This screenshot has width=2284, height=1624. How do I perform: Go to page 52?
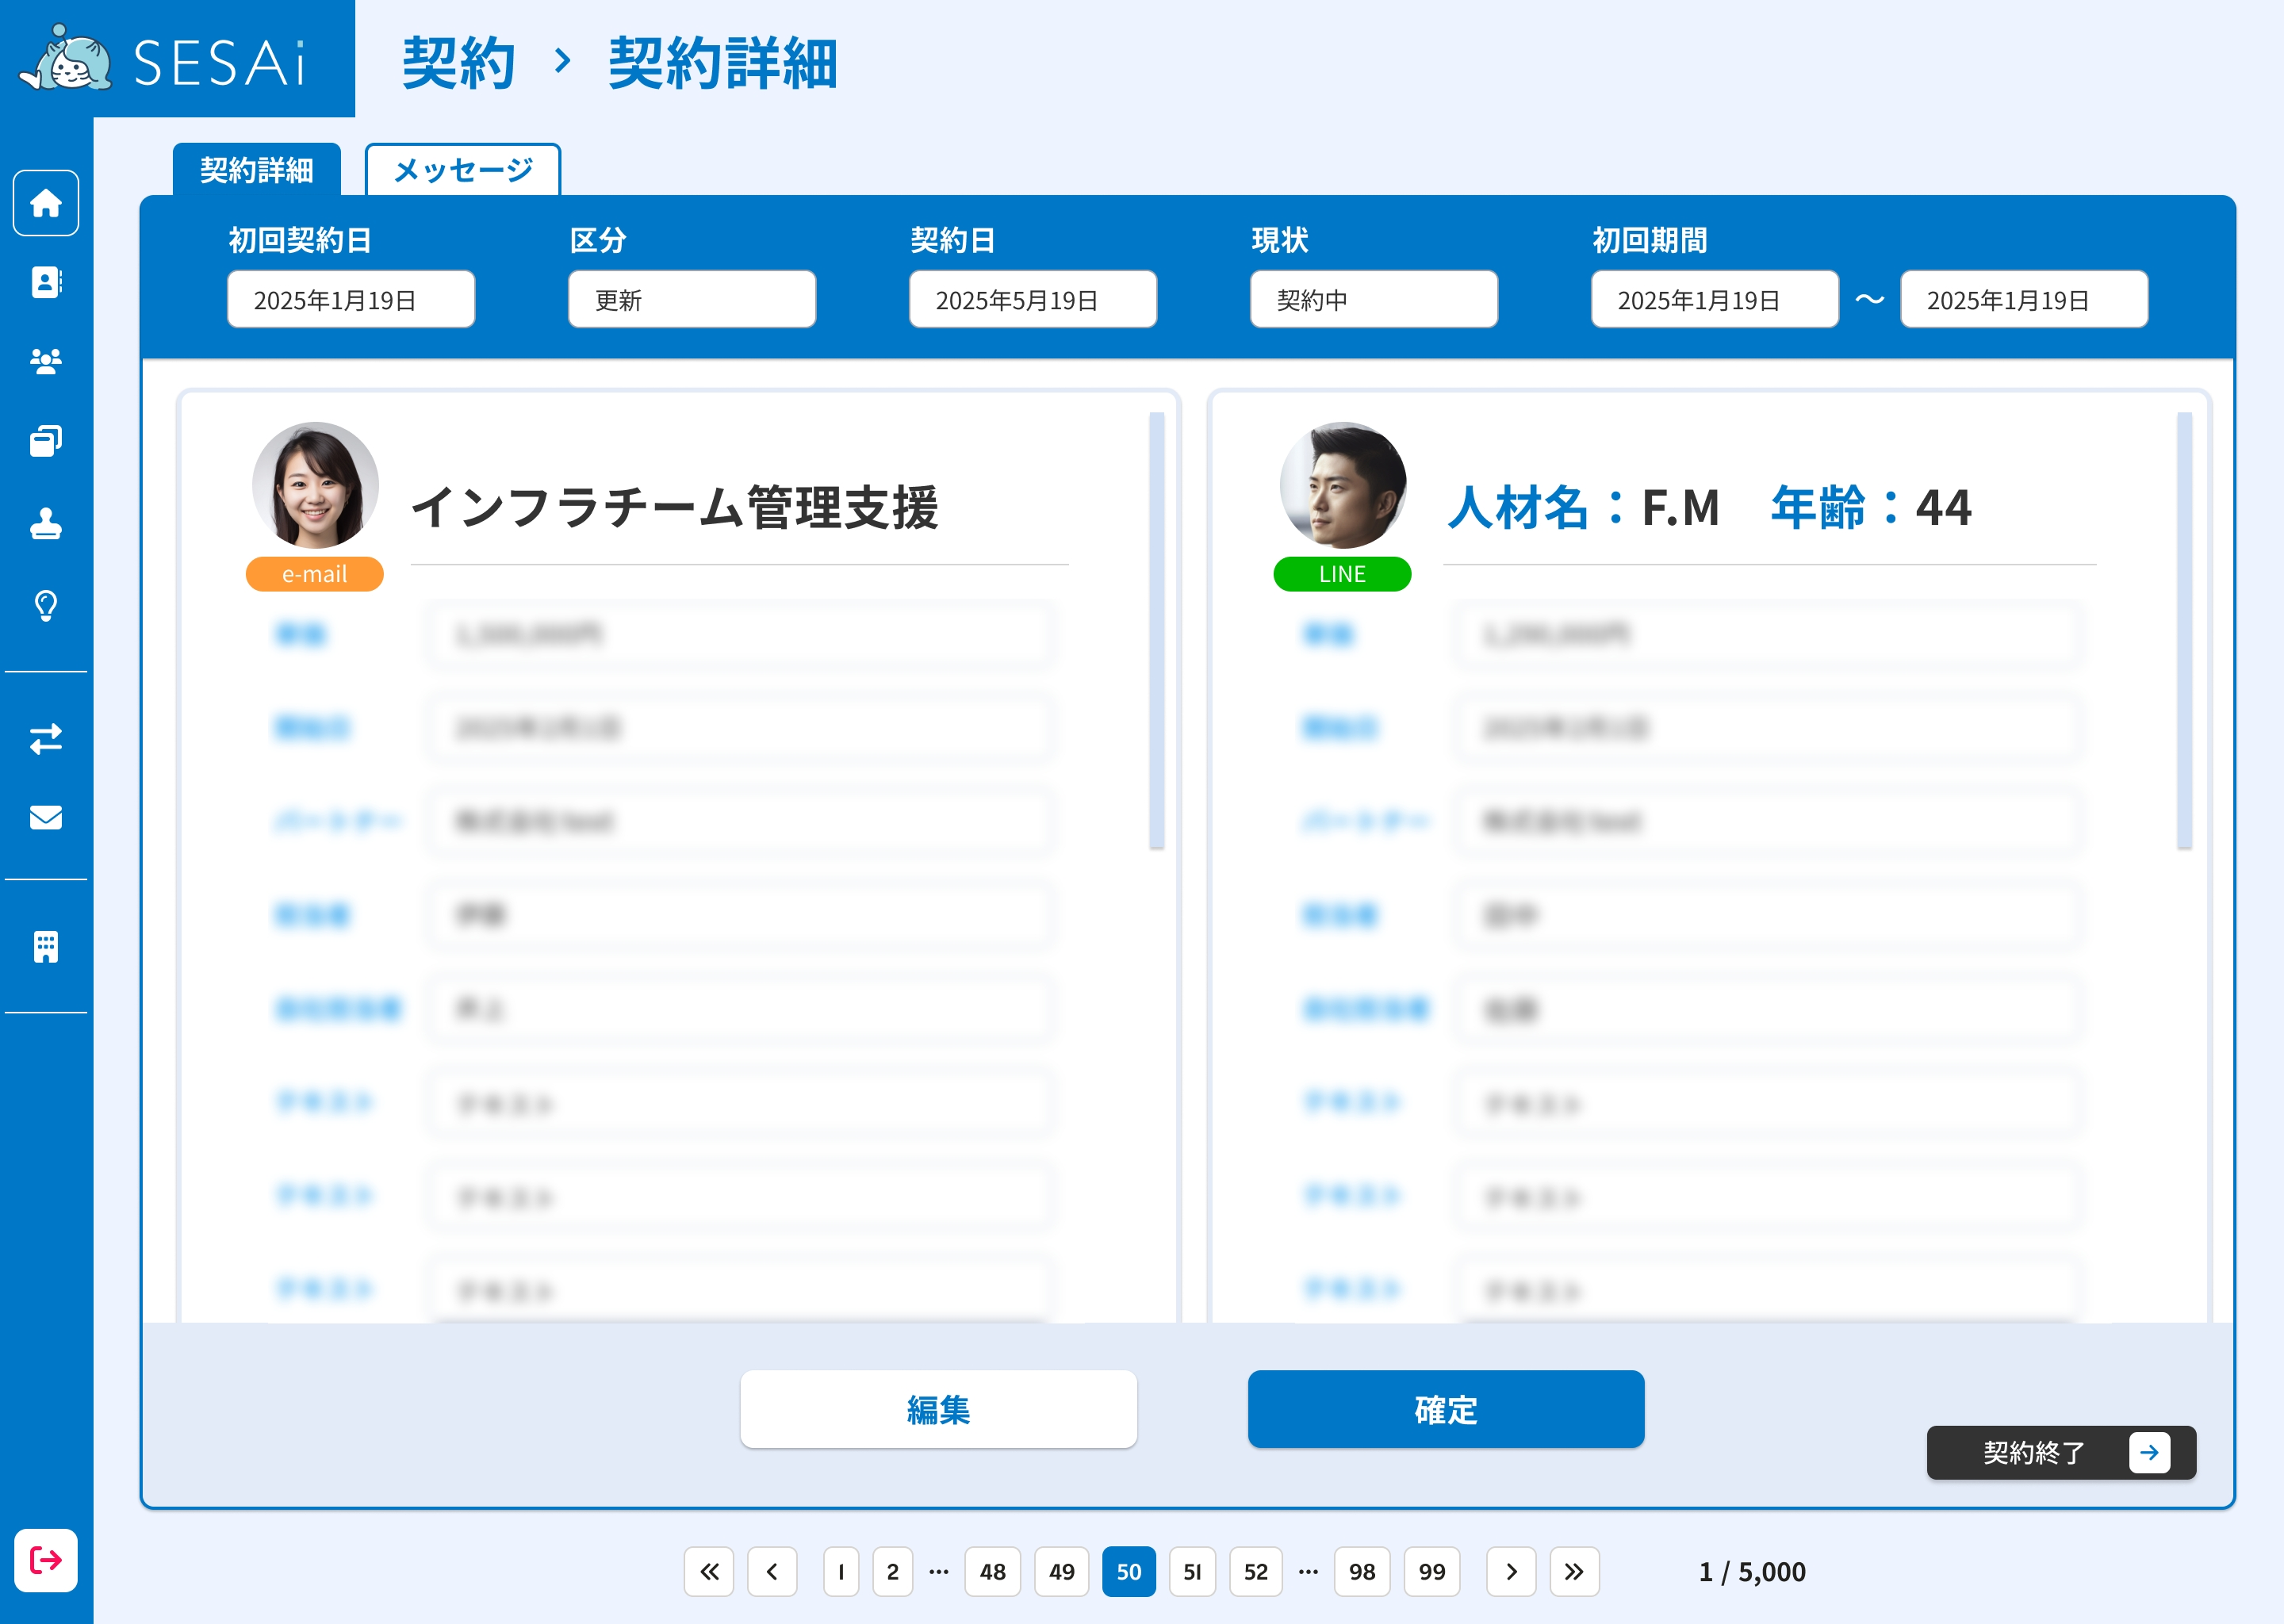click(1256, 1572)
